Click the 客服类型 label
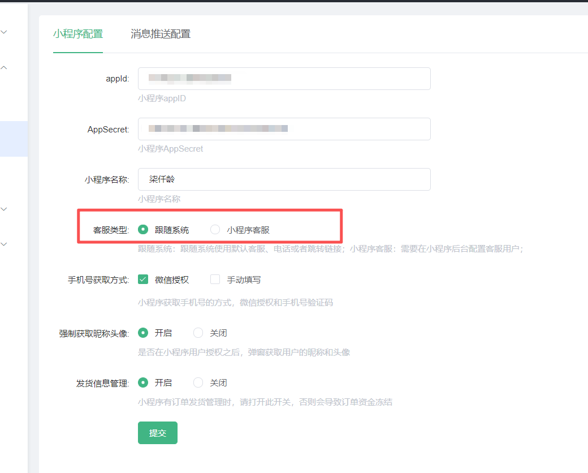 [x=111, y=230]
